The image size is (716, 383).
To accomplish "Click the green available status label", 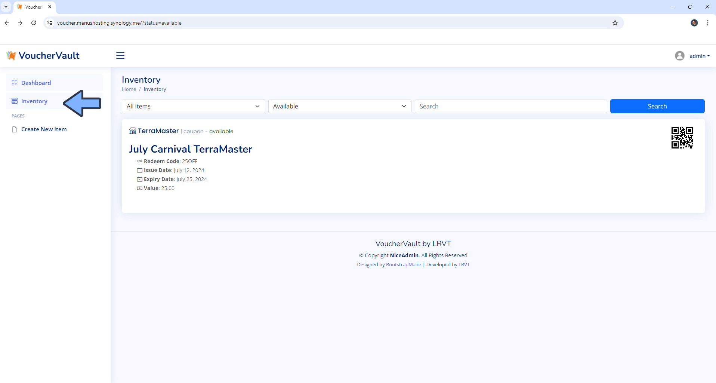I will (221, 131).
